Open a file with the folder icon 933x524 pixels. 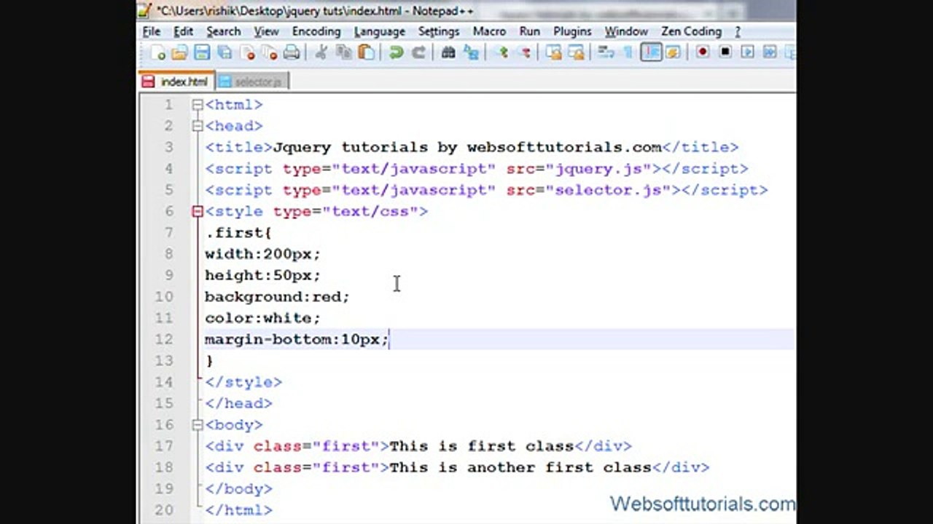coord(179,52)
